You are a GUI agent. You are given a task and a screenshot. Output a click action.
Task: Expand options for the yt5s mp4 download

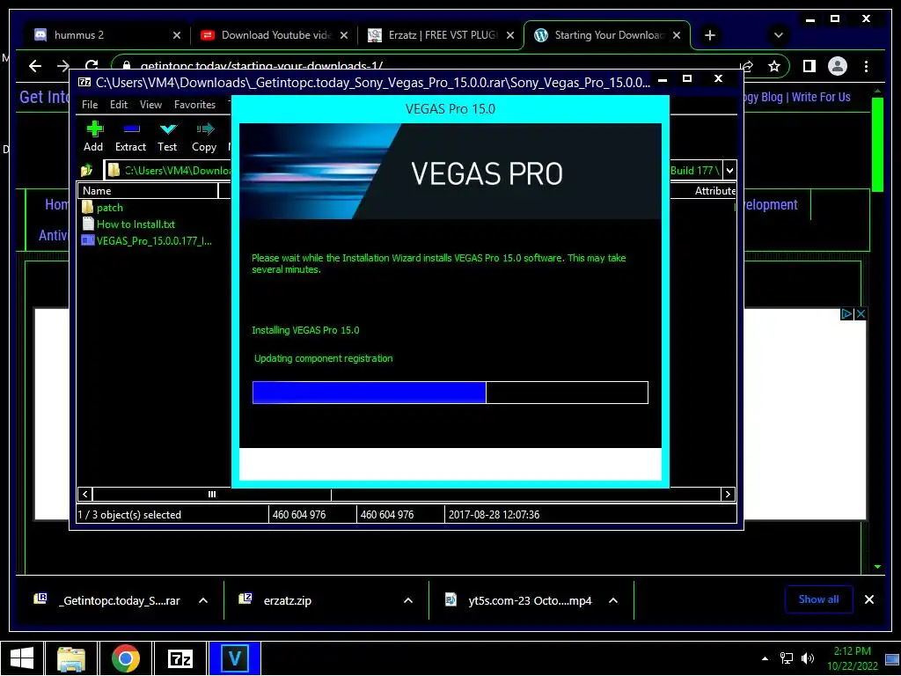click(613, 600)
